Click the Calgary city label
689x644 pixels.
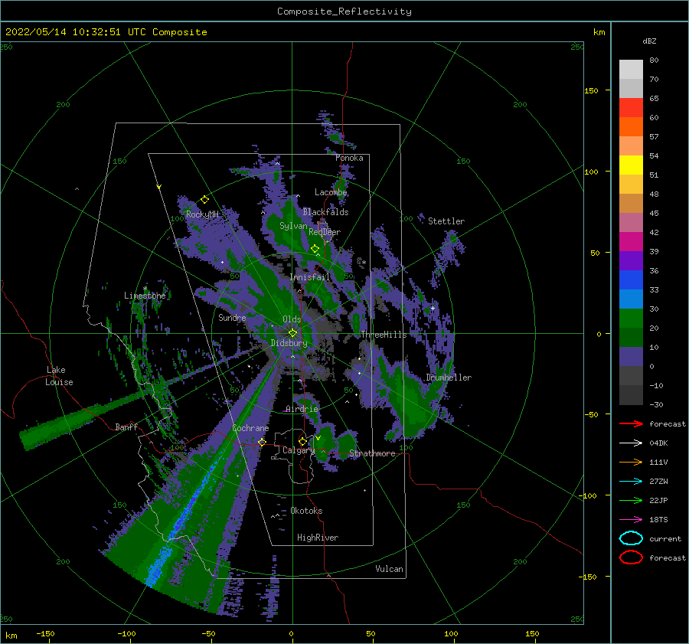point(299,450)
